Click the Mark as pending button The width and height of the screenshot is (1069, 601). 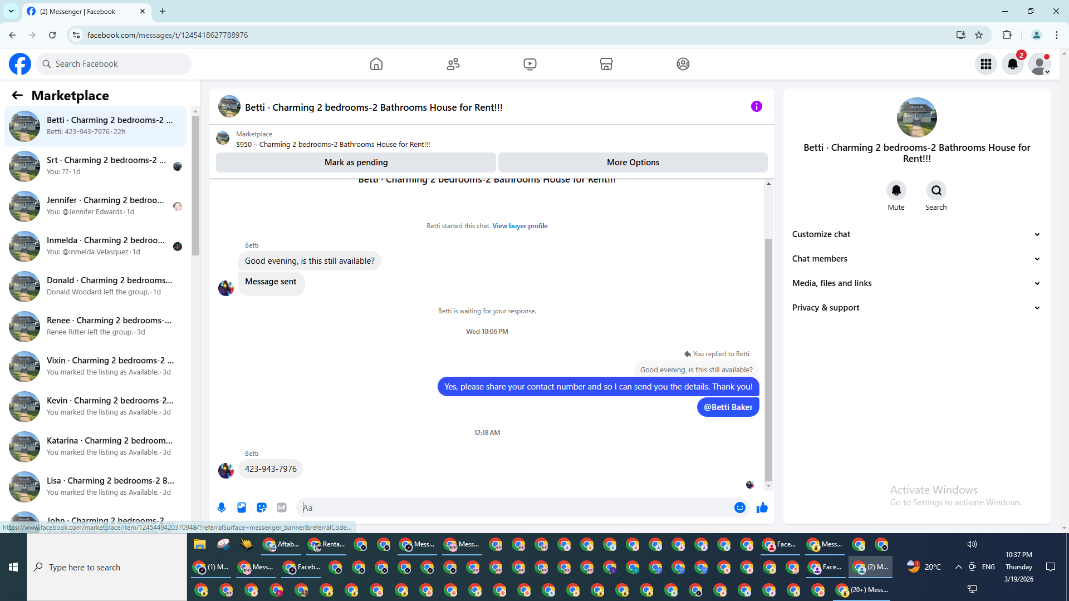(356, 162)
